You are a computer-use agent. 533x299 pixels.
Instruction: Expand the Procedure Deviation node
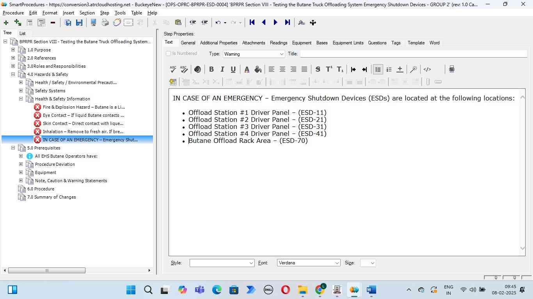(x=21, y=164)
